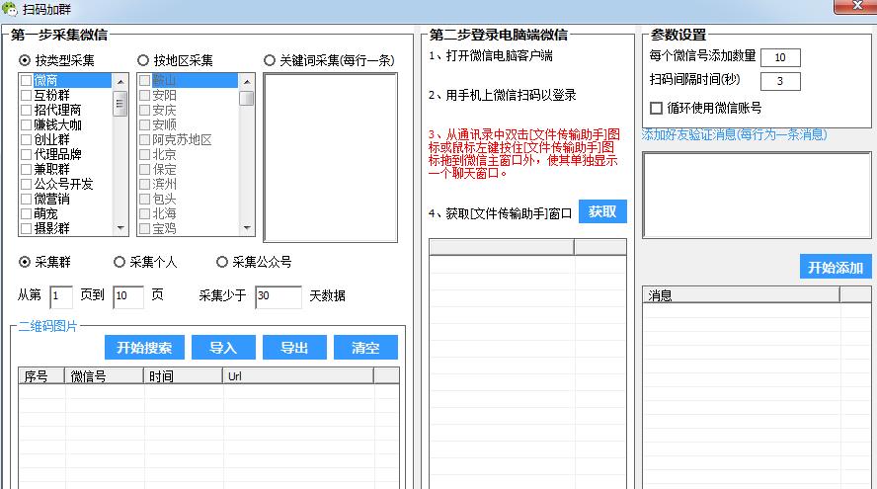Click the friend verification message text area
The height and width of the screenshot is (489, 877).
pyautogui.click(x=757, y=195)
